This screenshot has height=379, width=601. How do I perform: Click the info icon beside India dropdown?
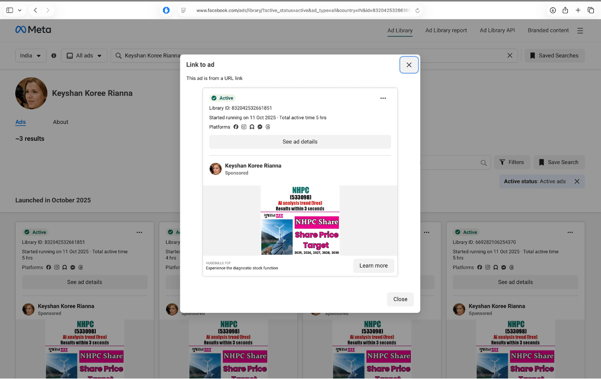click(x=54, y=55)
